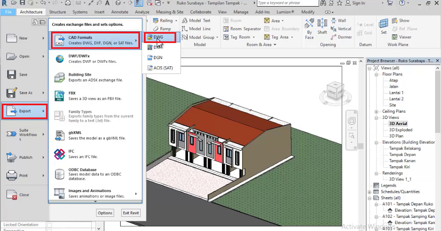Viewport: 441px width, 231px height.
Task: Open the Lumion ribbon tab
Action: tap(286, 12)
